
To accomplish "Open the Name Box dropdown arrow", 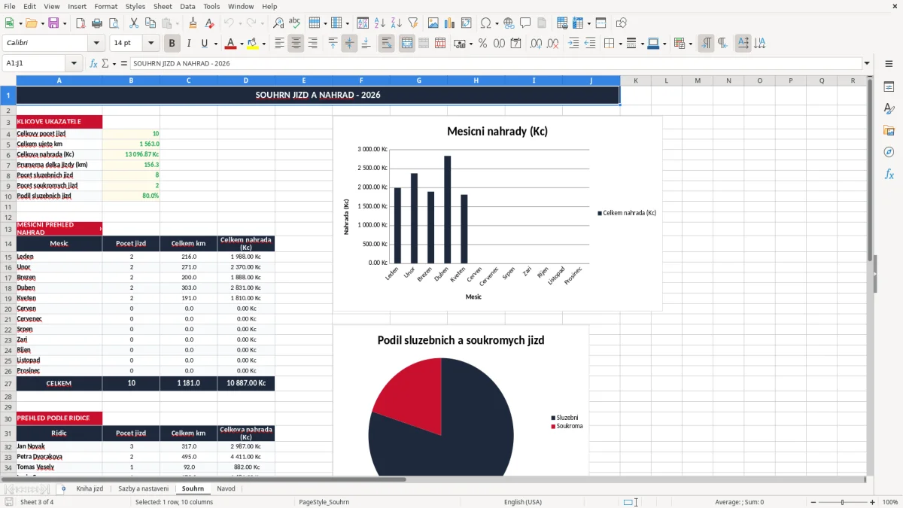I will point(74,64).
